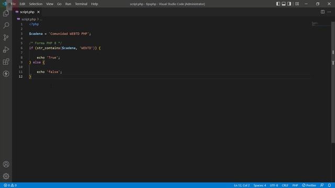The height and width of the screenshot is (188, 335).
Task: Expand the breadcrumb ellipsis symbol
Action: [41, 19]
